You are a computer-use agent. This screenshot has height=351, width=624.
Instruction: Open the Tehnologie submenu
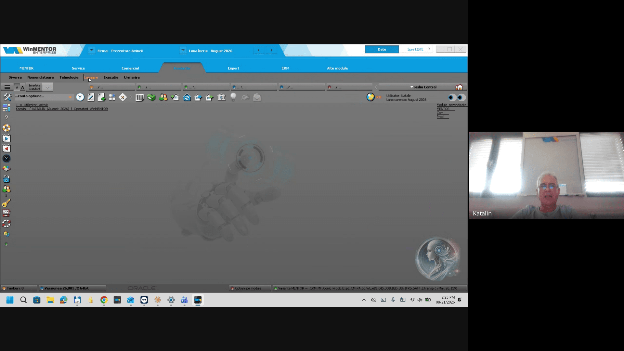click(x=69, y=77)
